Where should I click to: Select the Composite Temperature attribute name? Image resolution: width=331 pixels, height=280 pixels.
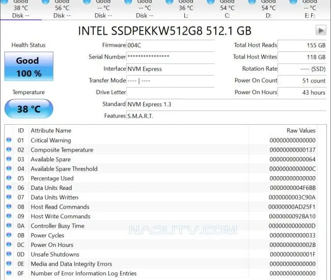[62, 150]
